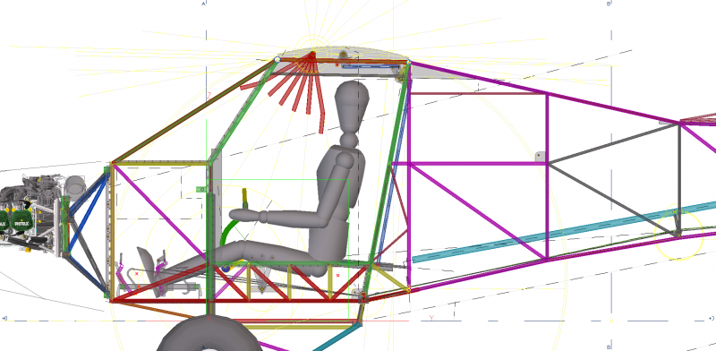Select the teal diagonal tube in rear fuselage
This screenshot has width=716, height=351.
click(x=564, y=231)
